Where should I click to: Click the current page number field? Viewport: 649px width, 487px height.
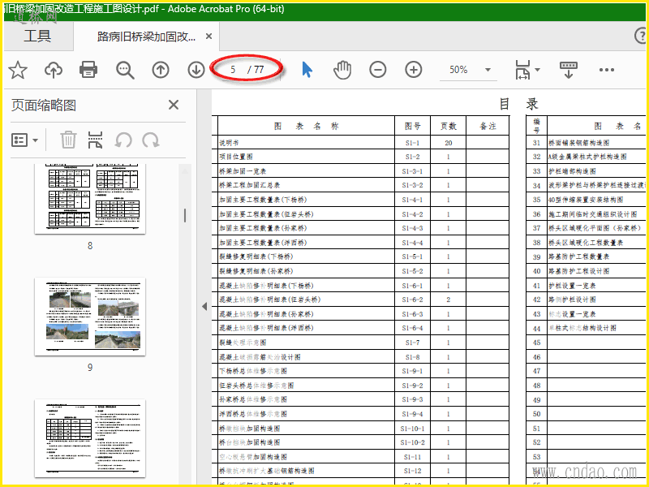click(233, 70)
